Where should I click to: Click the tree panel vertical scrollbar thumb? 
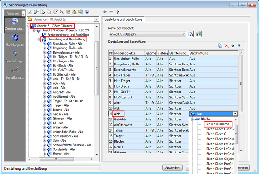click(x=97, y=68)
